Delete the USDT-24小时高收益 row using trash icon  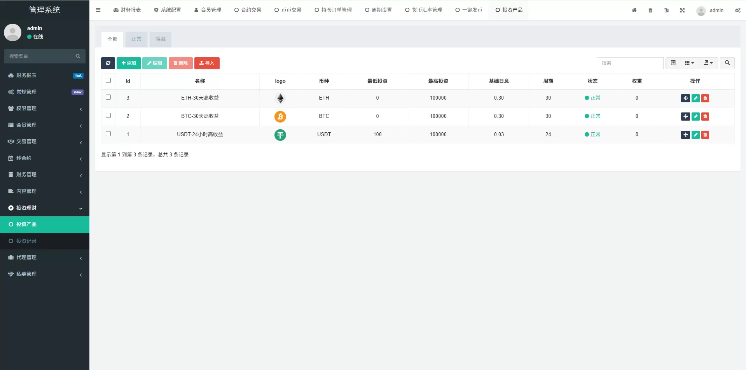(x=705, y=135)
